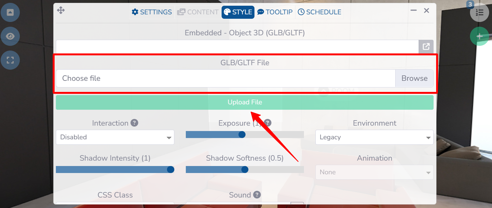Screen dimensions: 492x208
Task: Open the Schedule tab
Action: point(319,12)
